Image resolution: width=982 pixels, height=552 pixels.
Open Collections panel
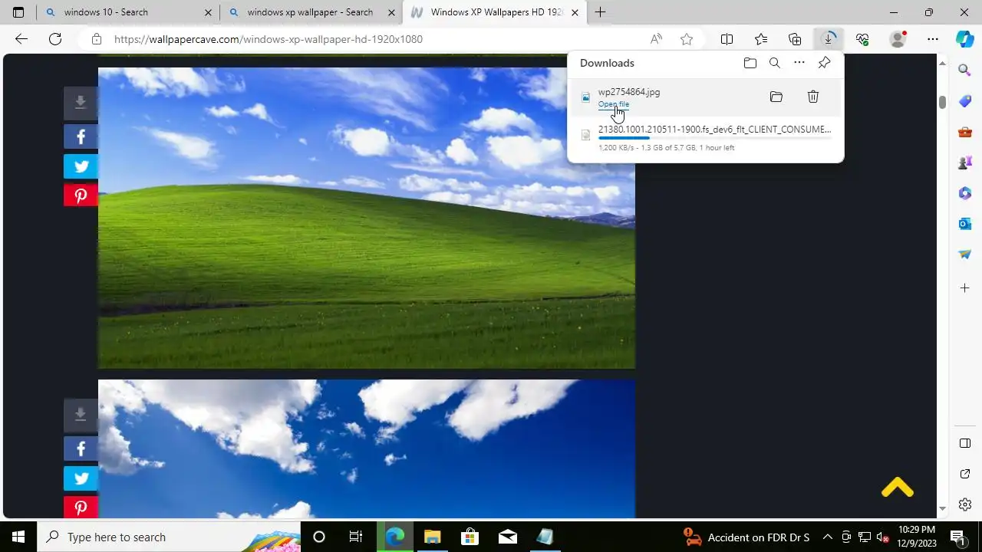[x=795, y=39]
